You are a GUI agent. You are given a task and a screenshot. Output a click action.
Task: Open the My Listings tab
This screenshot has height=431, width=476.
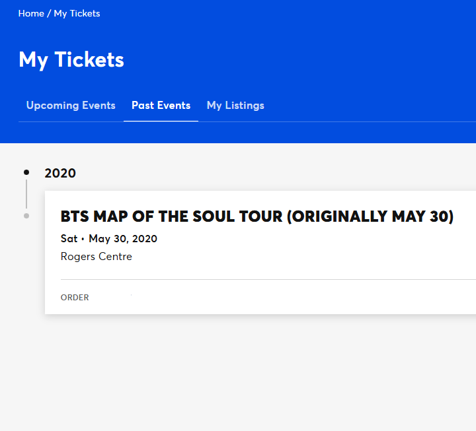pyautogui.click(x=235, y=106)
